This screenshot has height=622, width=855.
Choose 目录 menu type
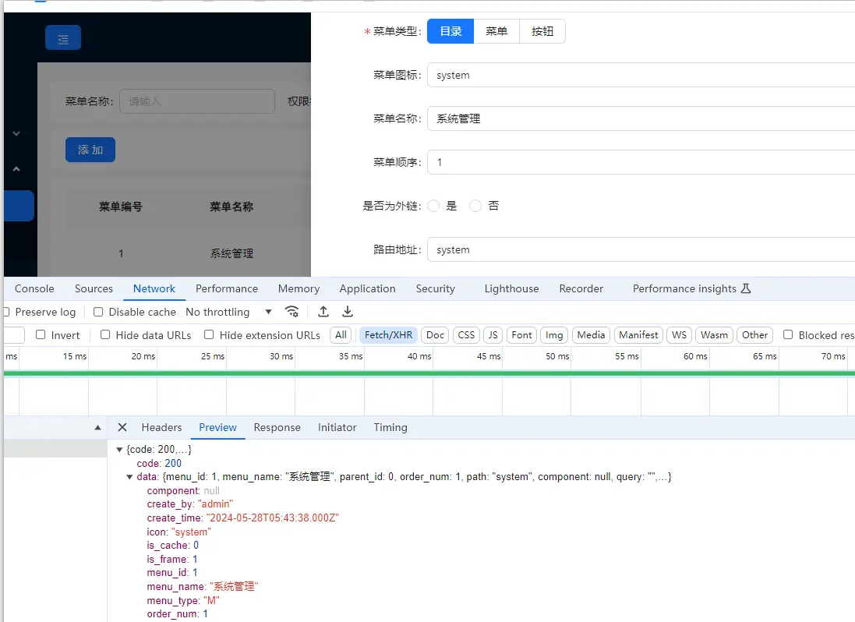[450, 32]
